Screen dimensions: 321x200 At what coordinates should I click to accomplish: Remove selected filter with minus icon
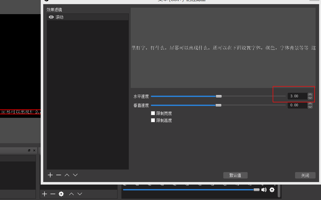(x=59, y=175)
